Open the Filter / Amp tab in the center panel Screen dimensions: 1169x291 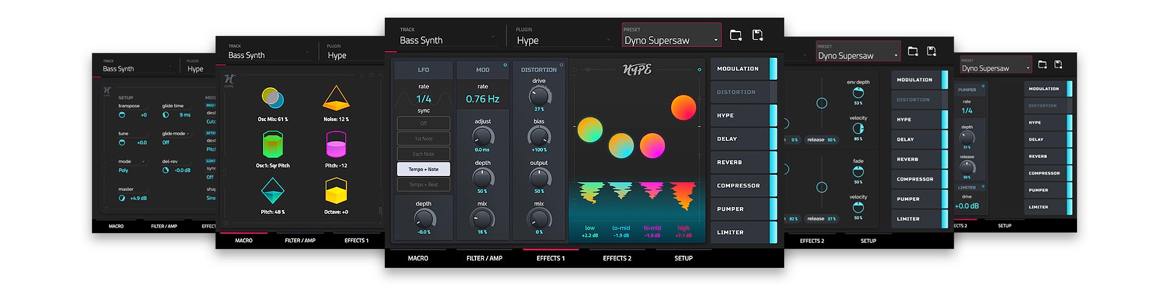484,258
